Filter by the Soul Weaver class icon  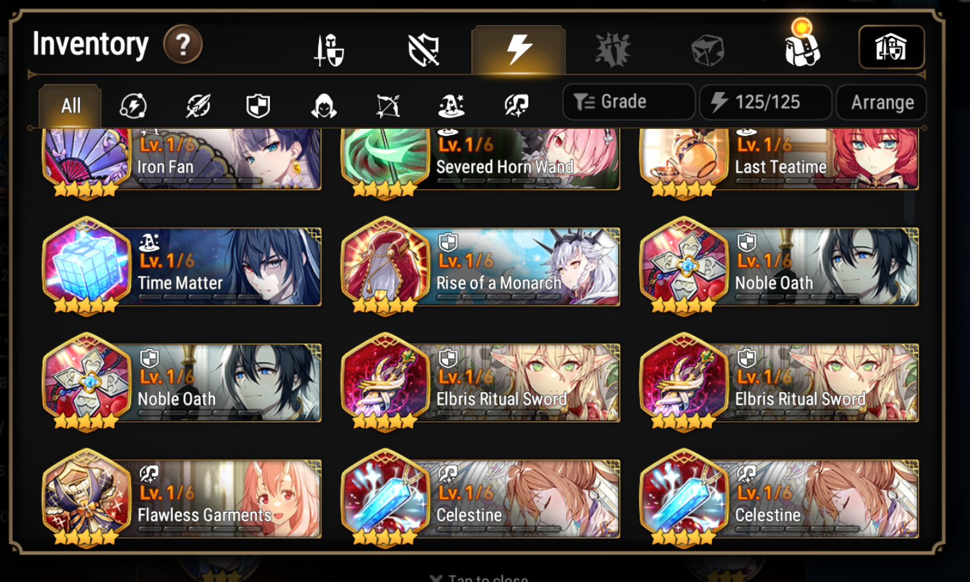coord(516,106)
